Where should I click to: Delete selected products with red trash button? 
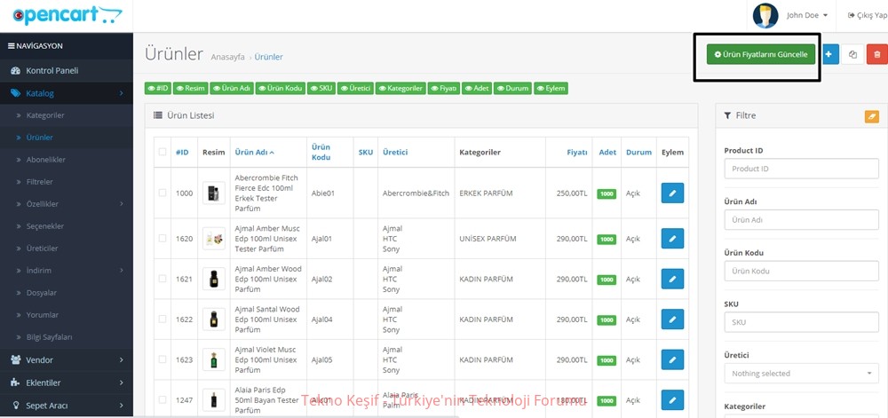click(877, 54)
